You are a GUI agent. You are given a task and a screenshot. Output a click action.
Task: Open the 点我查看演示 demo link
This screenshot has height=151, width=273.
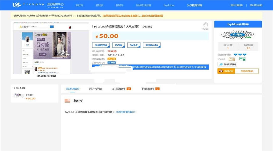click(x=125, y=112)
